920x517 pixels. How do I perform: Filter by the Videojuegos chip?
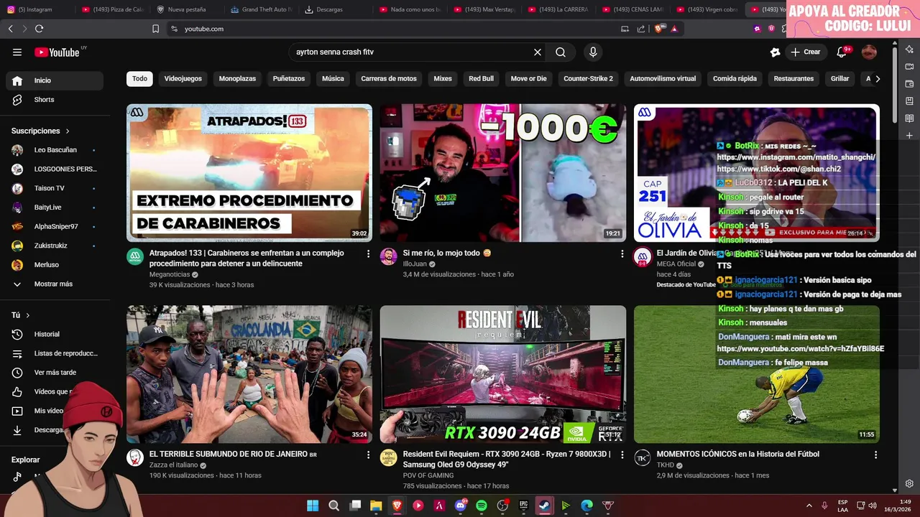(183, 79)
